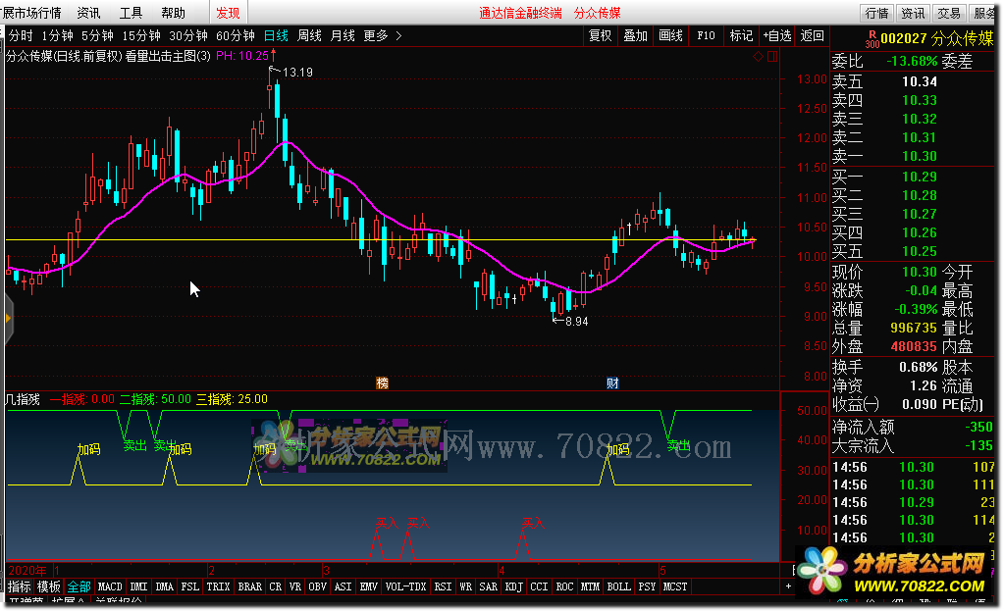The height and width of the screenshot is (611, 1004).
Task: Click the PH: 10.25 indicator value
Action: (x=242, y=56)
